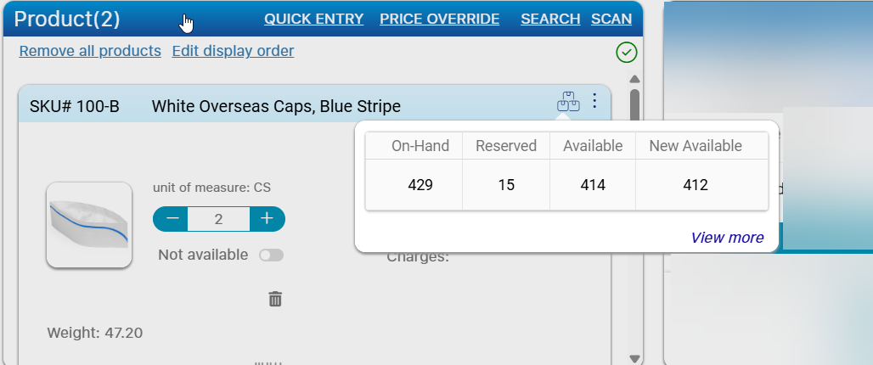Open View more inventory details
This screenshot has width=873, height=365.
(727, 238)
